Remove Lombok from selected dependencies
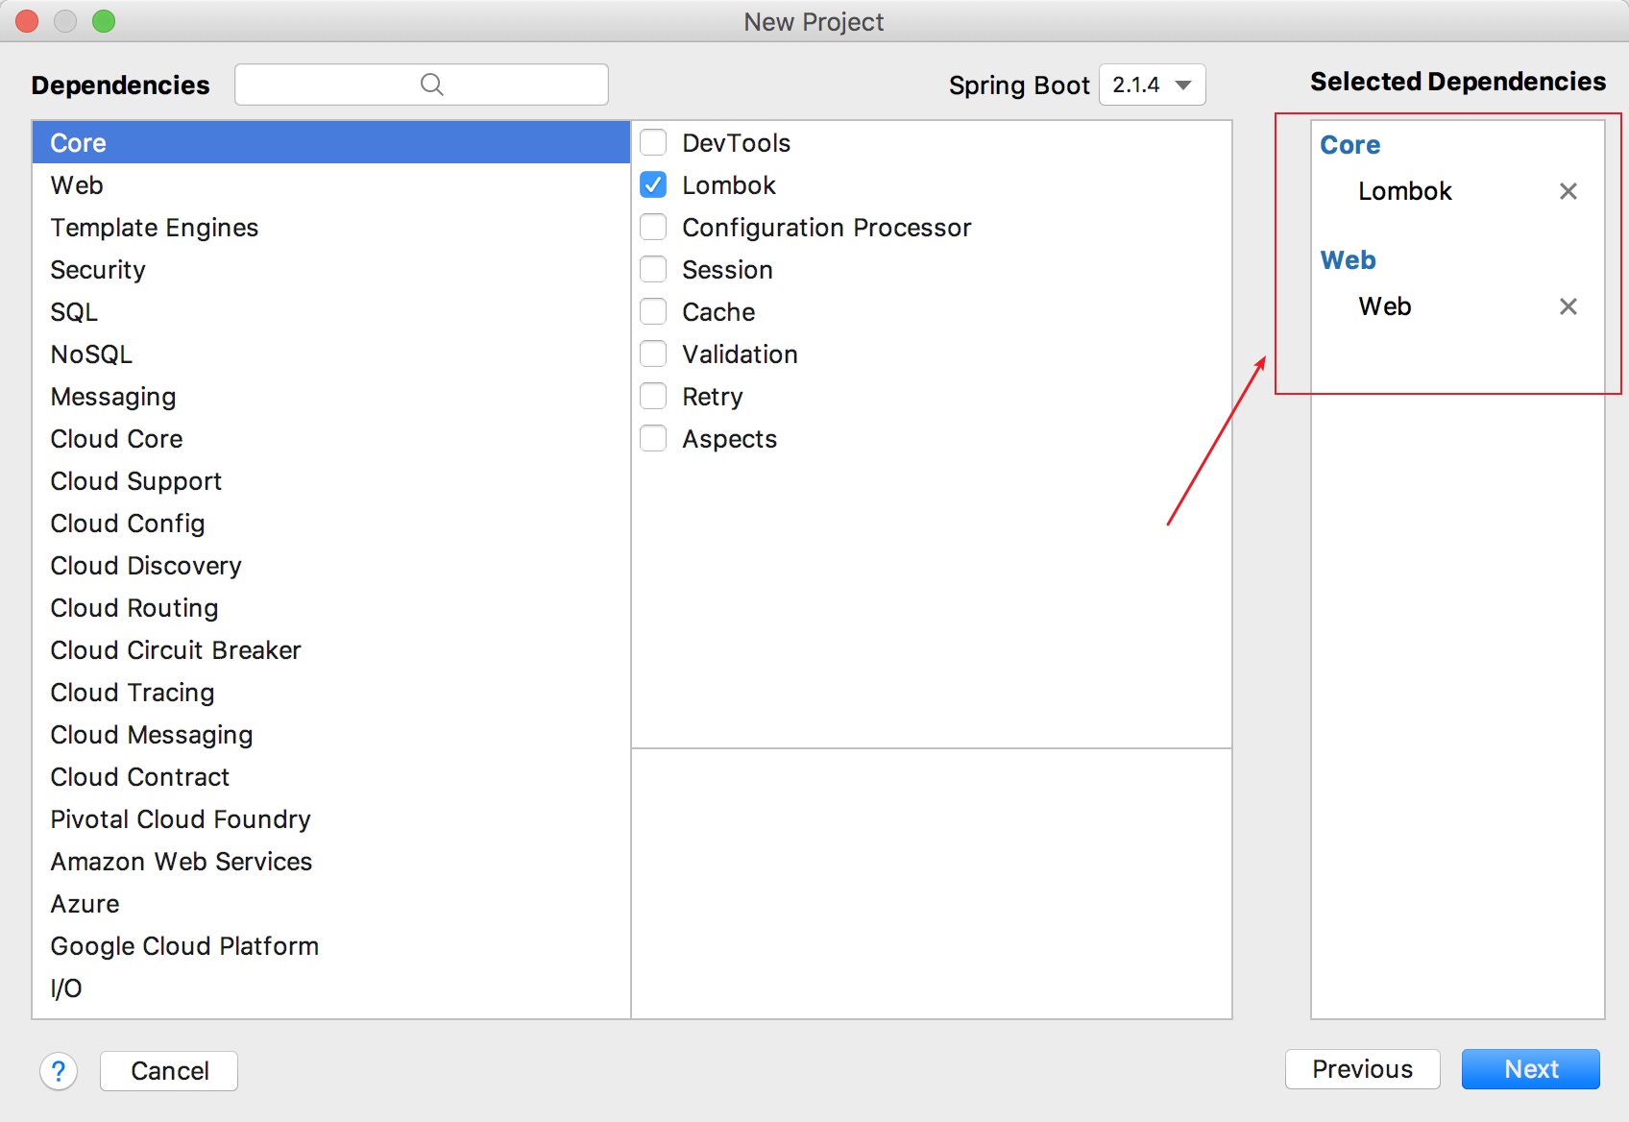 [1568, 191]
